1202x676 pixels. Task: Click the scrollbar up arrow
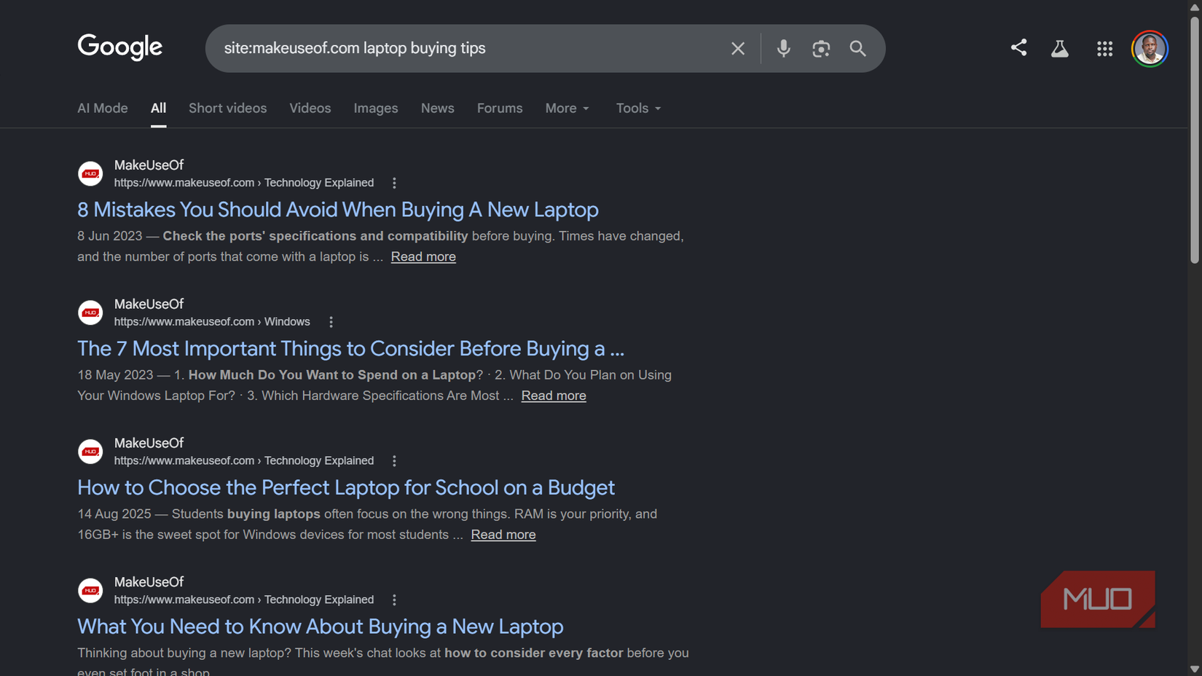pos(1195,7)
